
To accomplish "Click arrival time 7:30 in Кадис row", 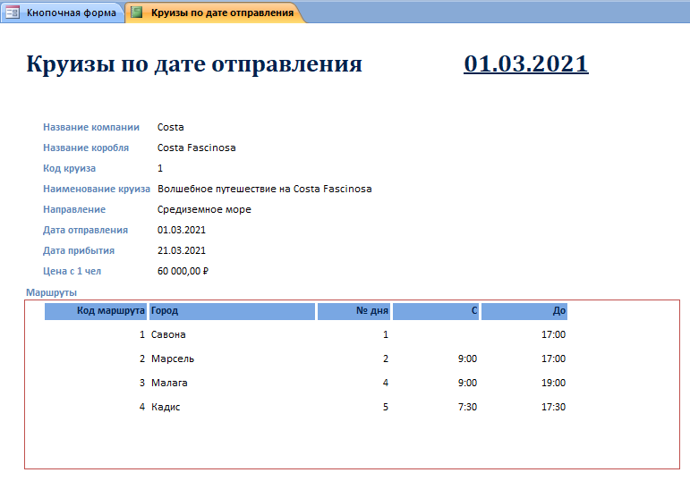I will click(467, 407).
